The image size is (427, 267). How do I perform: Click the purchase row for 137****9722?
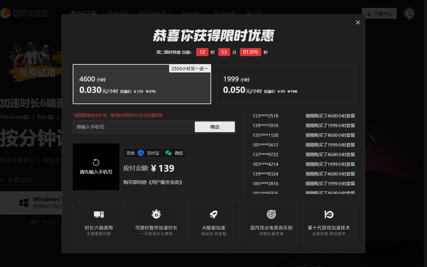point(304,155)
